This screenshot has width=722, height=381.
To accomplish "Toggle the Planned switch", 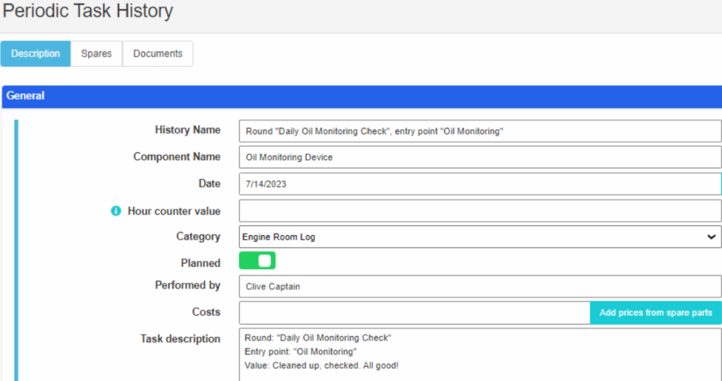I will point(257,261).
